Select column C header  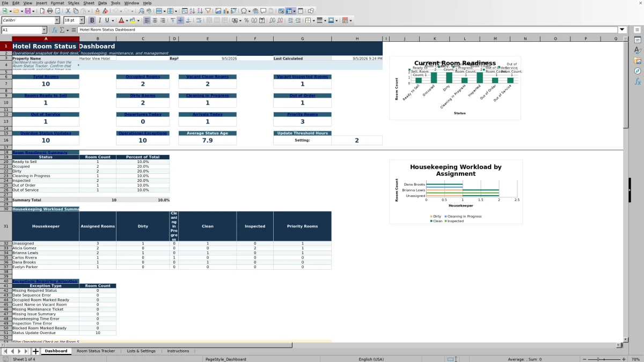(x=143, y=39)
